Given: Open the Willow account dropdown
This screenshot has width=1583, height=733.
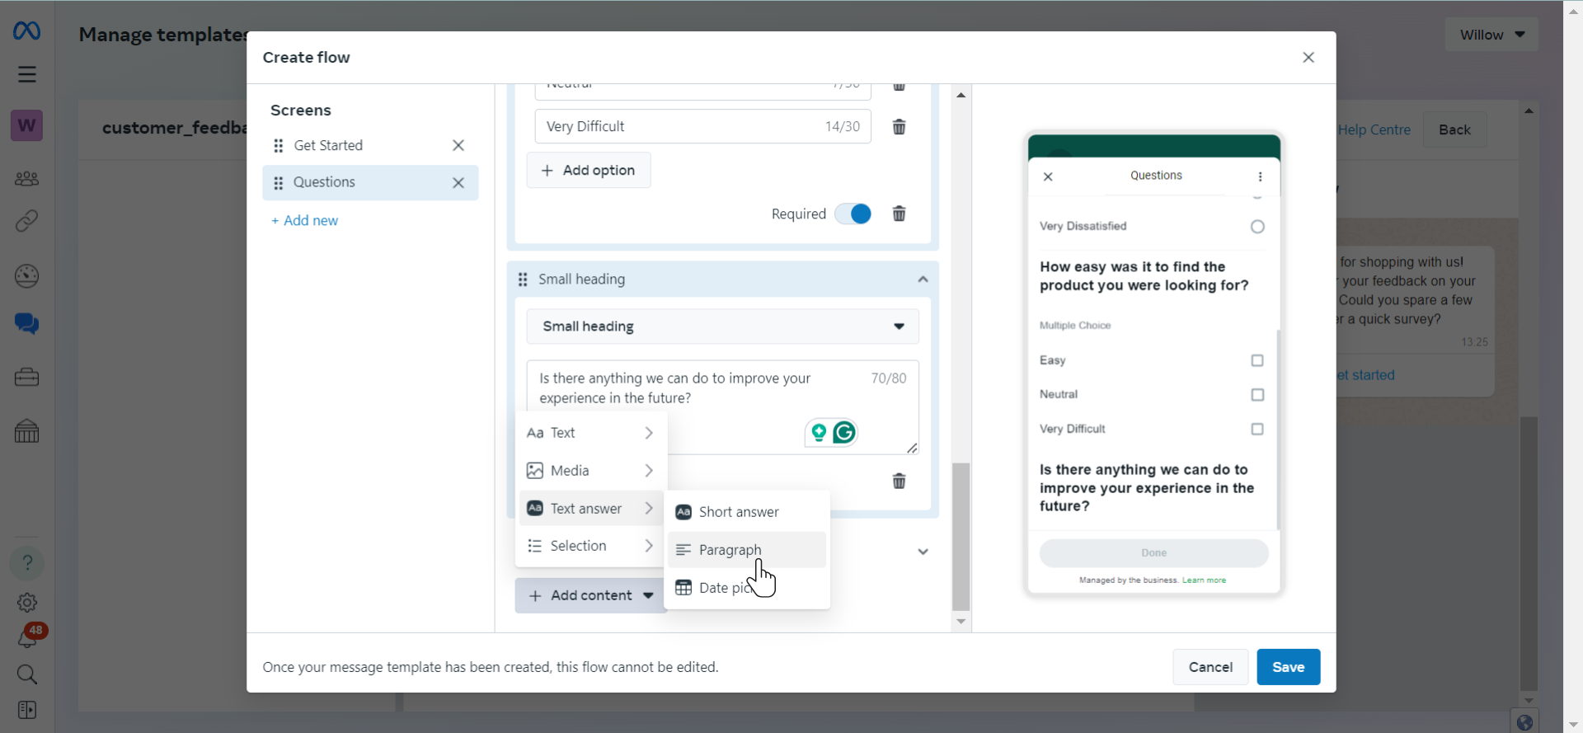Looking at the screenshot, I should pos(1491,35).
